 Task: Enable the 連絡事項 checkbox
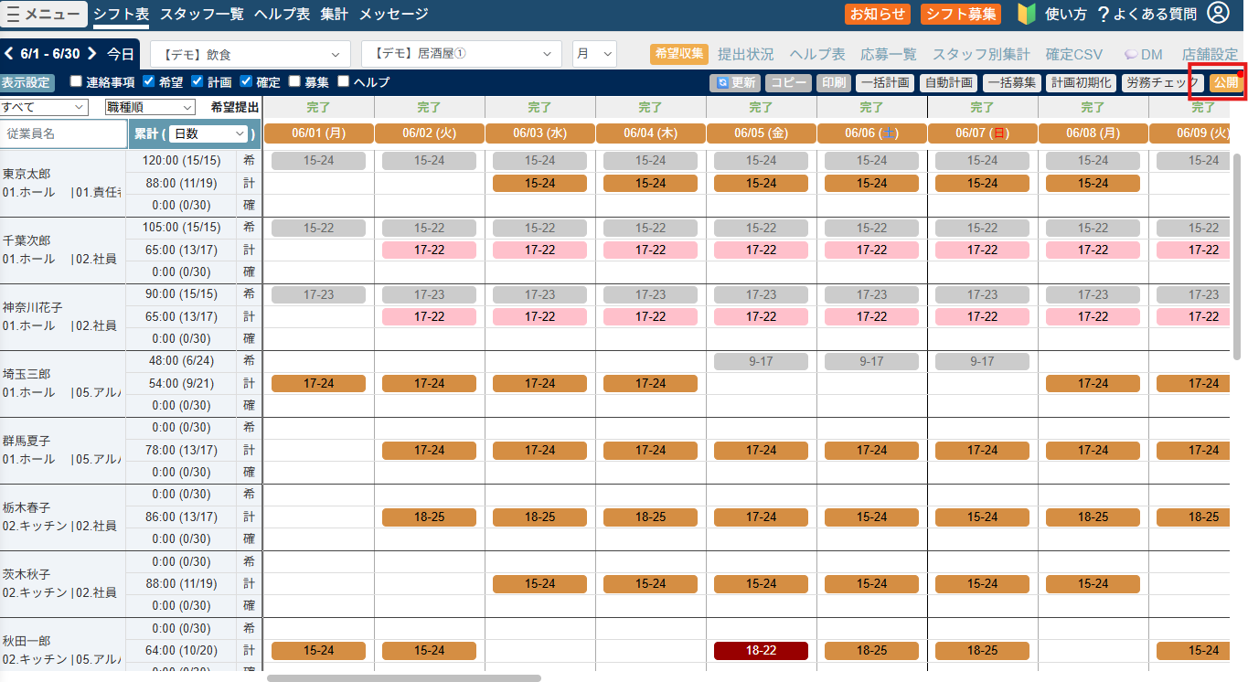point(76,81)
